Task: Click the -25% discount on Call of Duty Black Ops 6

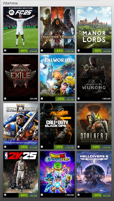Action: coord(59,147)
